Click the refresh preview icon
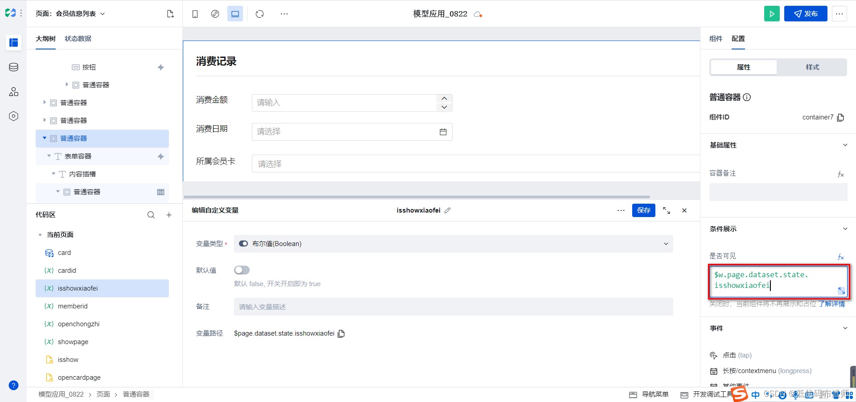 click(259, 14)
